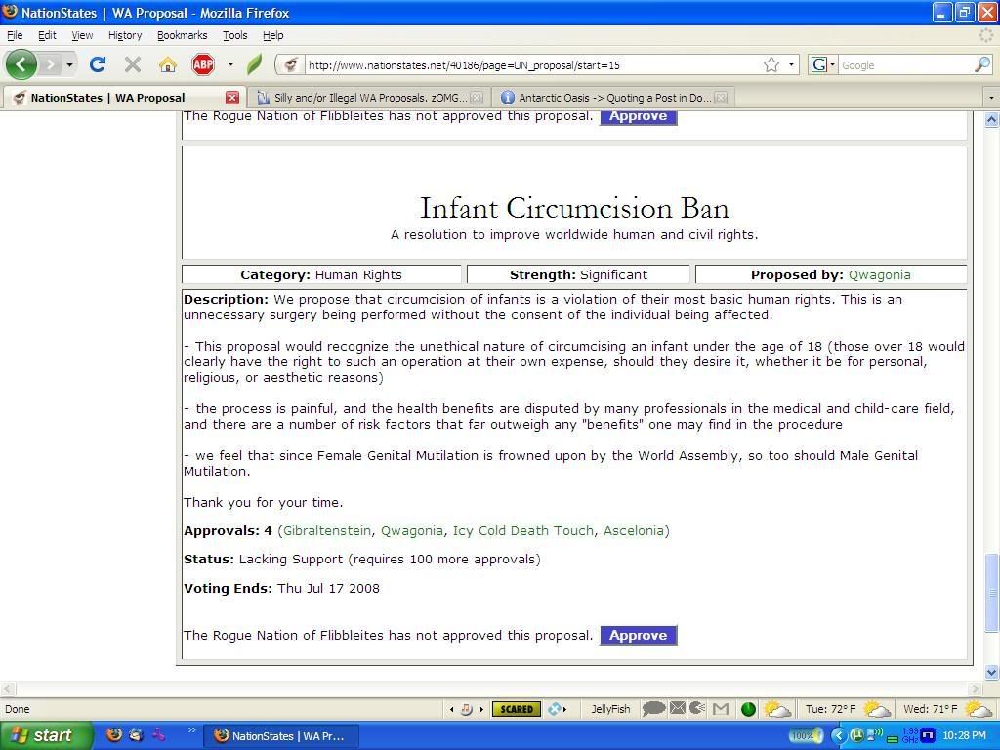
Task: Open the Bookmarks menu
Action: (x=182, y=35)
